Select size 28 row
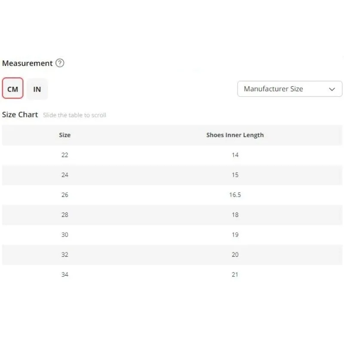Image resolution: width=344 pixels, height=344 pixels. pyautogui.click(x=172, y=215)
